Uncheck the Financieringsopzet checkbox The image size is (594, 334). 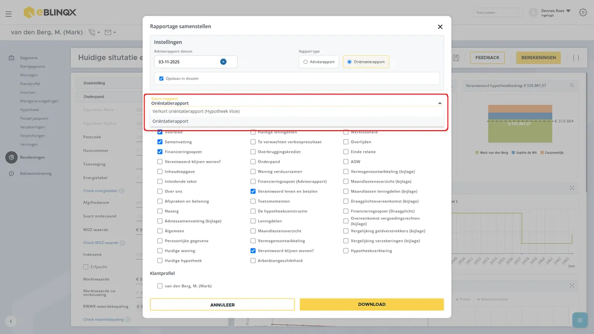point(160,152)
